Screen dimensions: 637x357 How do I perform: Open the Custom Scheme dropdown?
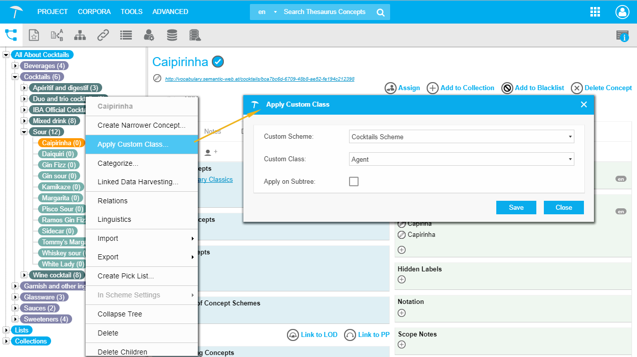[461, 137]
